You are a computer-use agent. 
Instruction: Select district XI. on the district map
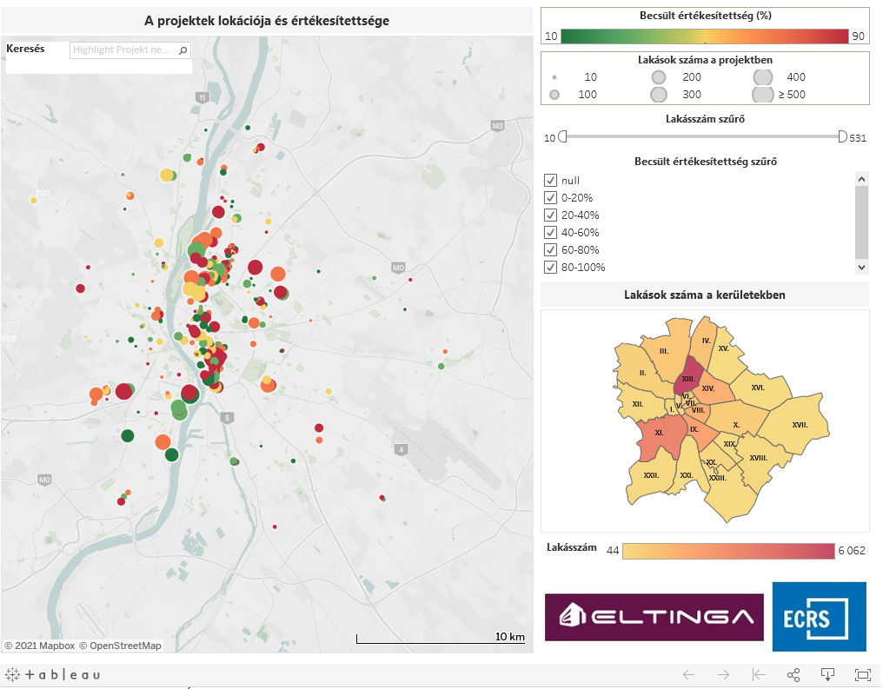pyautogui.click(x=657, y=433)
